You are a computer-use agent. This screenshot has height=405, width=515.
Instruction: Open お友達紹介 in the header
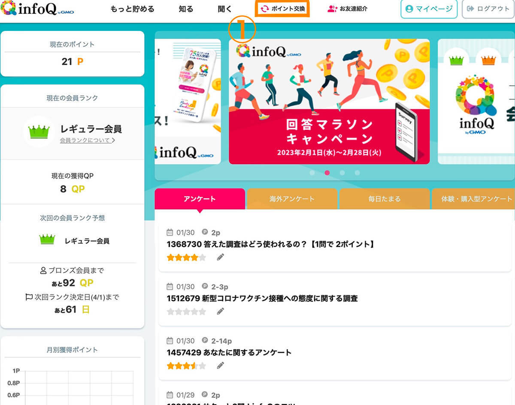point(347,9)
